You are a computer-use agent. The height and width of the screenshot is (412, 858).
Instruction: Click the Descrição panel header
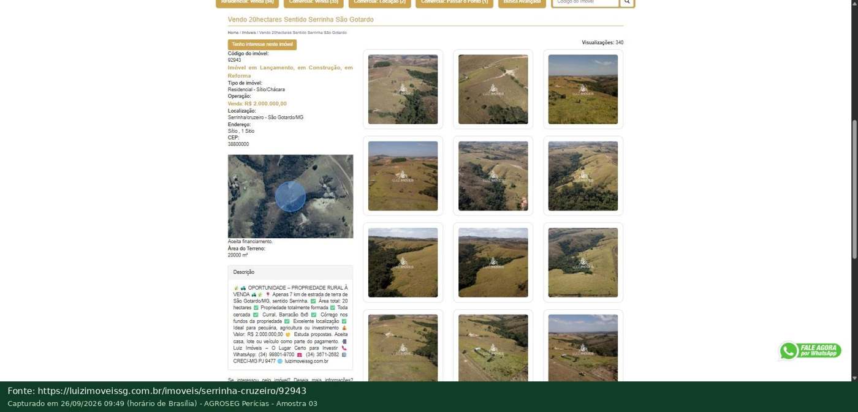[x=290, y=272]
